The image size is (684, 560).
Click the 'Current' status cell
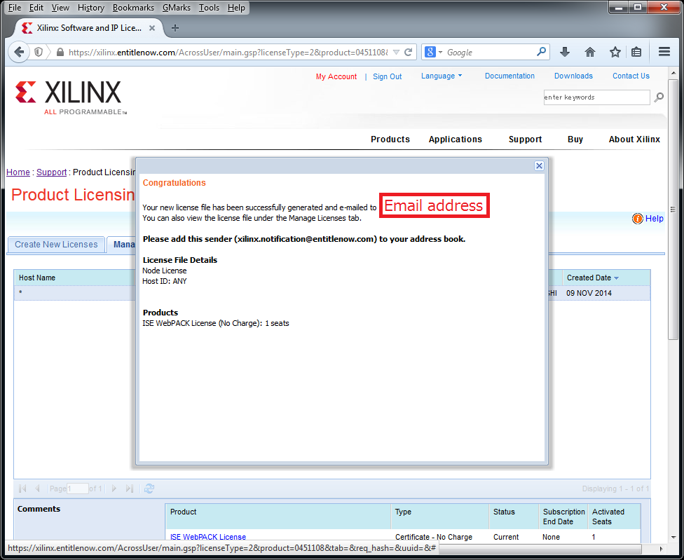506,537
